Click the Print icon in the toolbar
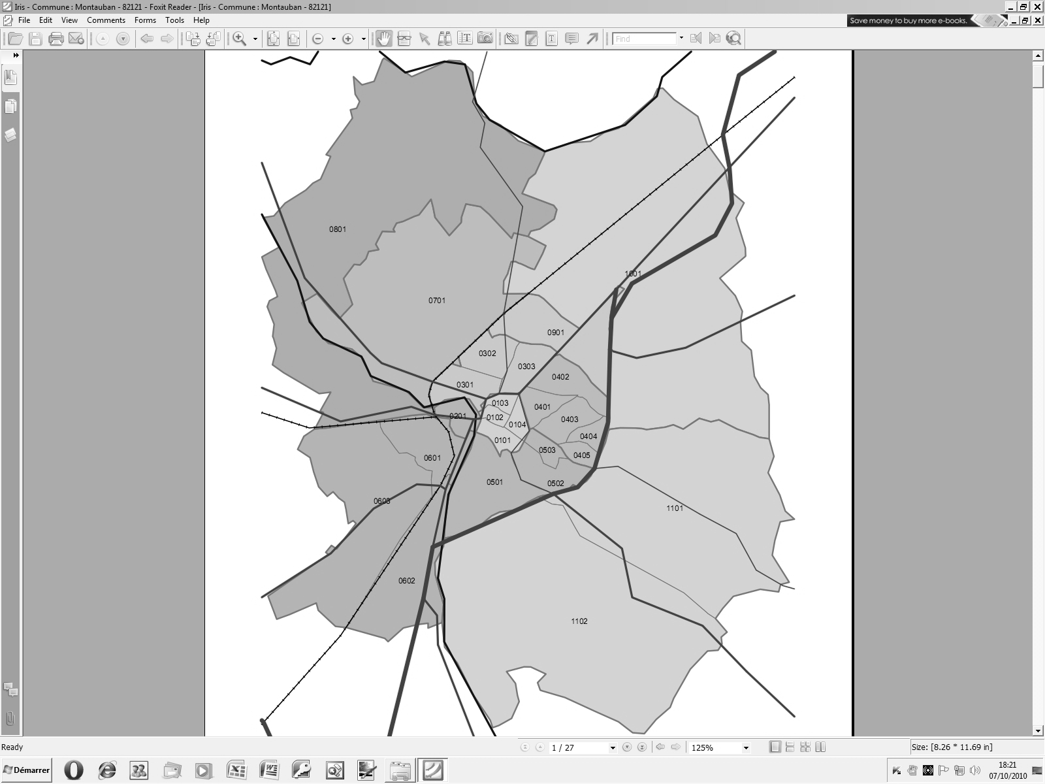The height and width of the screenshot is (784, 1045). tap(56, 39)
